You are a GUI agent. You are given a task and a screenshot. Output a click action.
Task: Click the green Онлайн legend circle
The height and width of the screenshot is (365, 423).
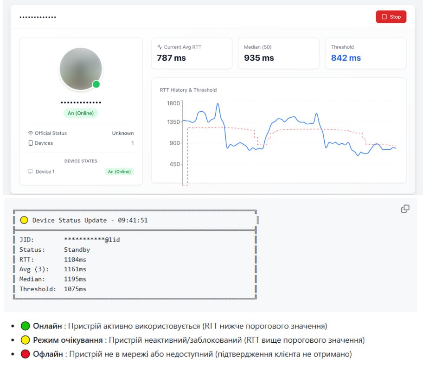[x=25, y=326]
